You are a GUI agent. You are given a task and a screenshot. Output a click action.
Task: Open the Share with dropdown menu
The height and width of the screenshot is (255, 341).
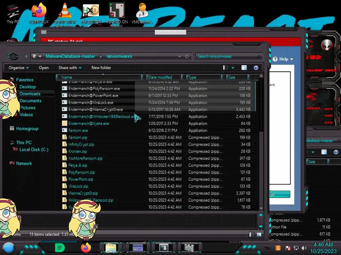point(70,68)
